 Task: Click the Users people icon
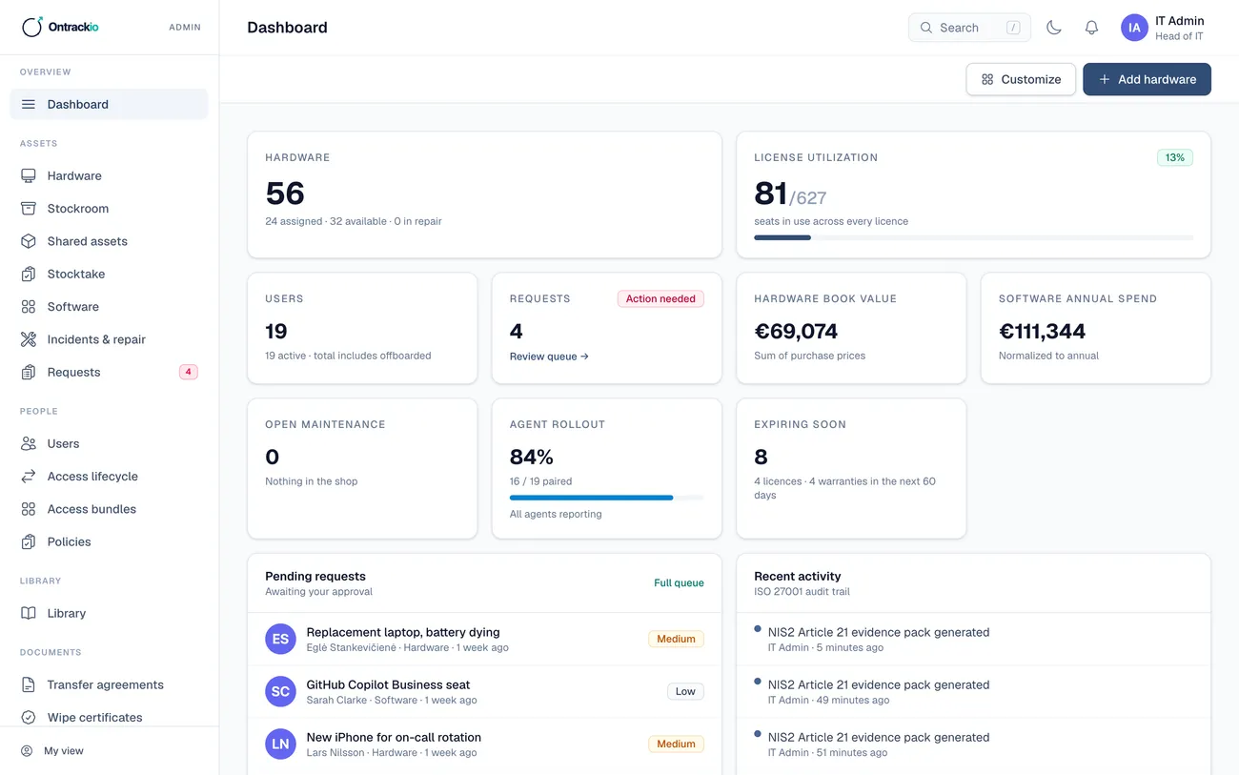pos(29,443)
